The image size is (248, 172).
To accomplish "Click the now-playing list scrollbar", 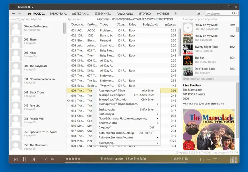I will (237, 29).
